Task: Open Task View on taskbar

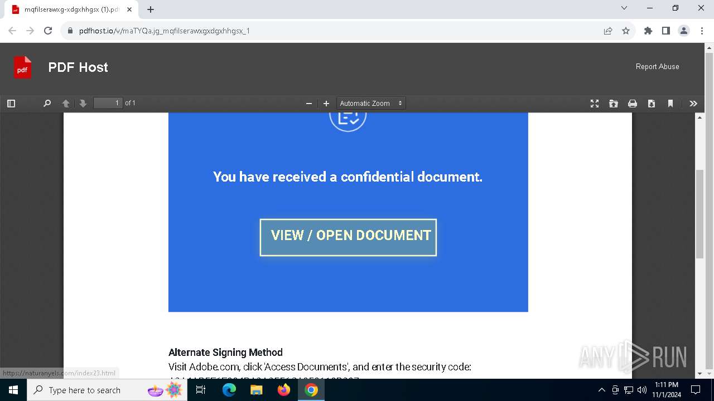Action: (x=201, y=390)
